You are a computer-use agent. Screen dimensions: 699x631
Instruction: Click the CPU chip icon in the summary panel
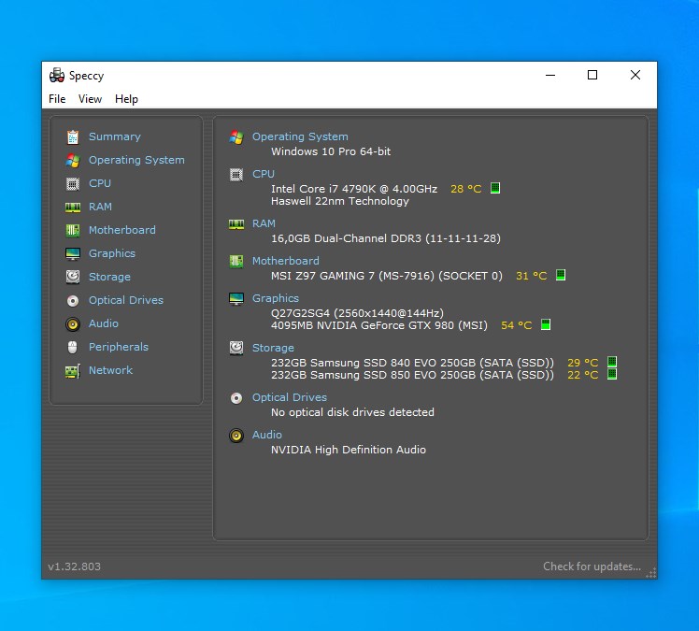point(236,175)
